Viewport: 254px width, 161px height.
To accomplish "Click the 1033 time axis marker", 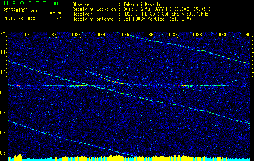I will (76, 34).
